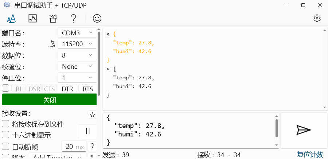Viewport: 328px width, 159px height.
Task: Click the 接收设置 section label
Action: click(16, 114)
